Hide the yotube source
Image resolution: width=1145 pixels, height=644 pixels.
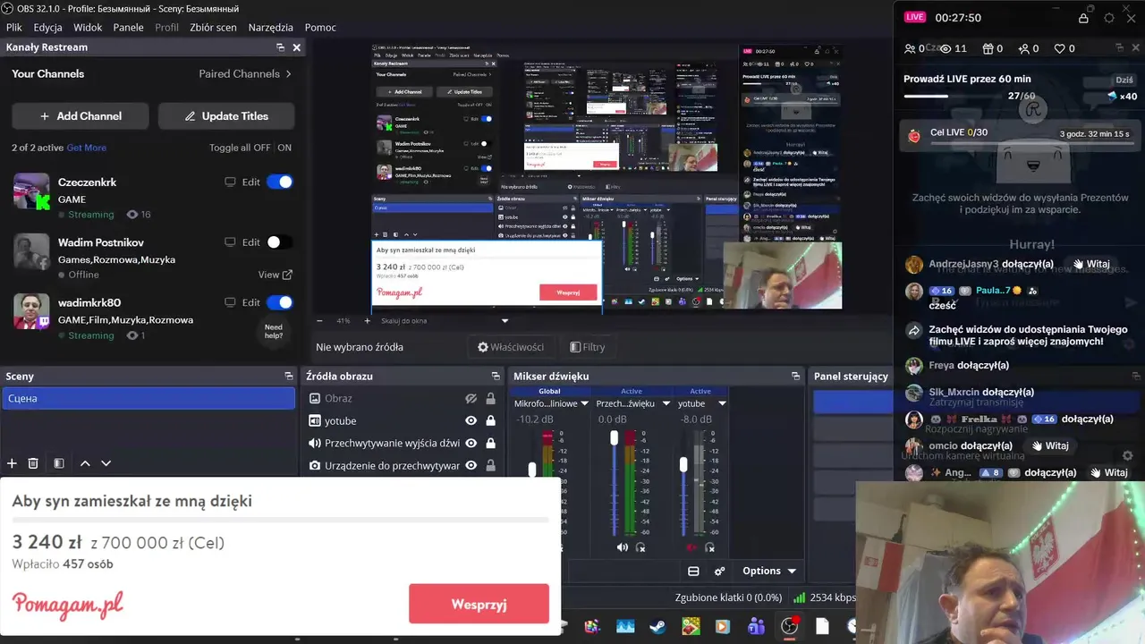471,420
